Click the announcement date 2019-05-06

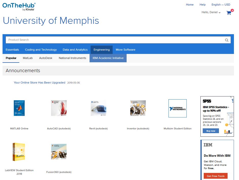[x=74, y=83]
